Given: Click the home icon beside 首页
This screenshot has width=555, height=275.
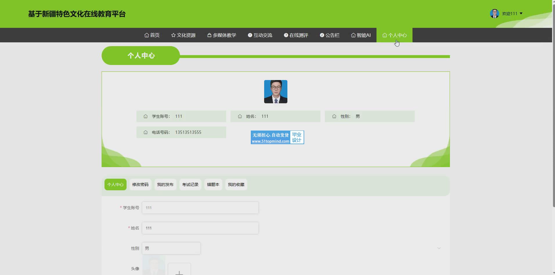Looking at the screenshot, I should coord(147,35).
